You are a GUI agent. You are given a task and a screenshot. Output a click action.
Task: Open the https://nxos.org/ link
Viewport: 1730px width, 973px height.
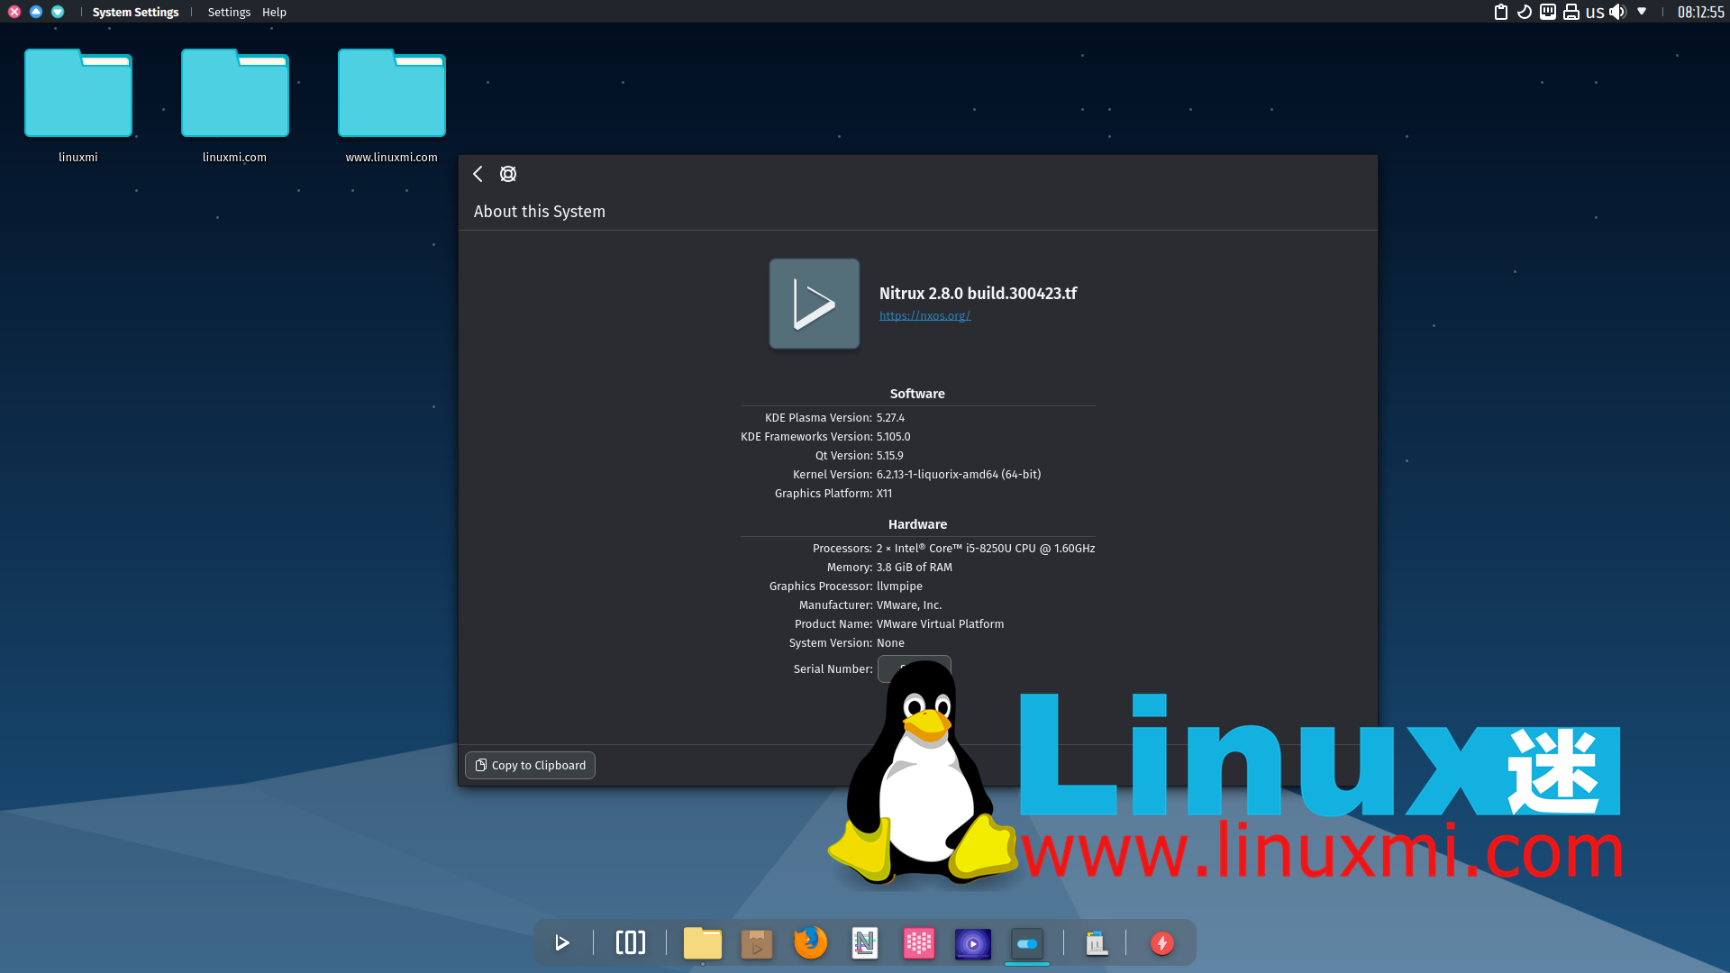(924, 315)
